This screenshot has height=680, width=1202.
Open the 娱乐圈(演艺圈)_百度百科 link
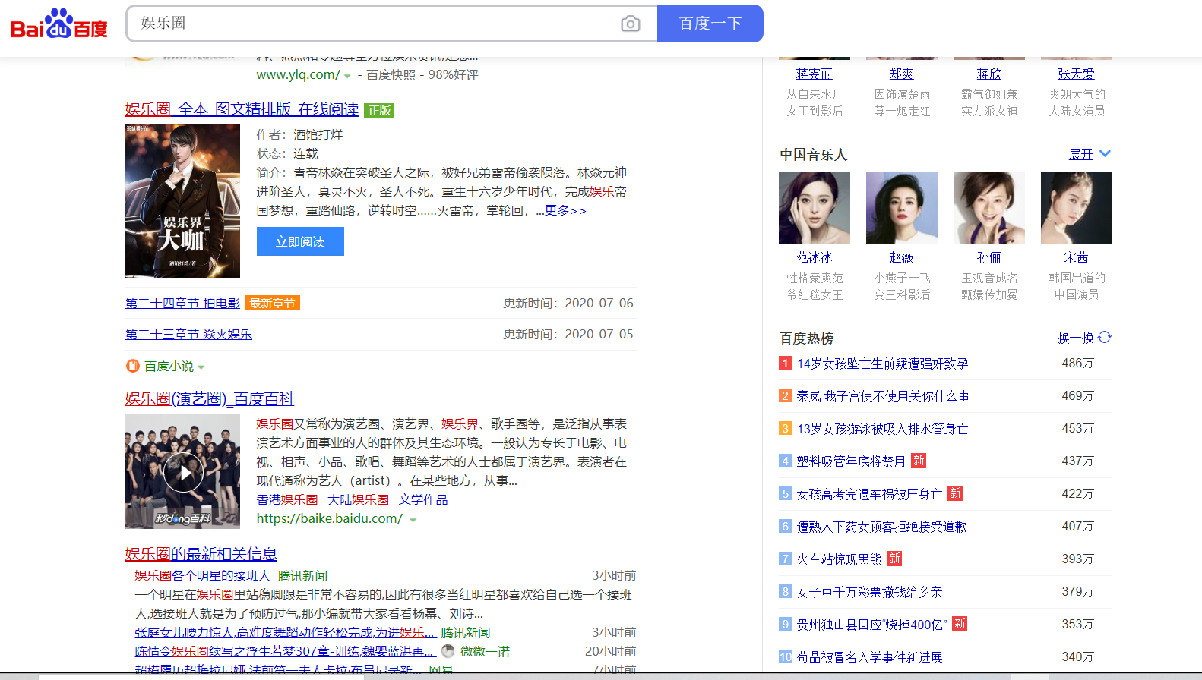209,398
